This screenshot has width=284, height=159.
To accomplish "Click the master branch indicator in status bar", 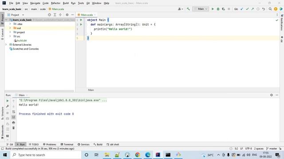I will tap(272, 148).
